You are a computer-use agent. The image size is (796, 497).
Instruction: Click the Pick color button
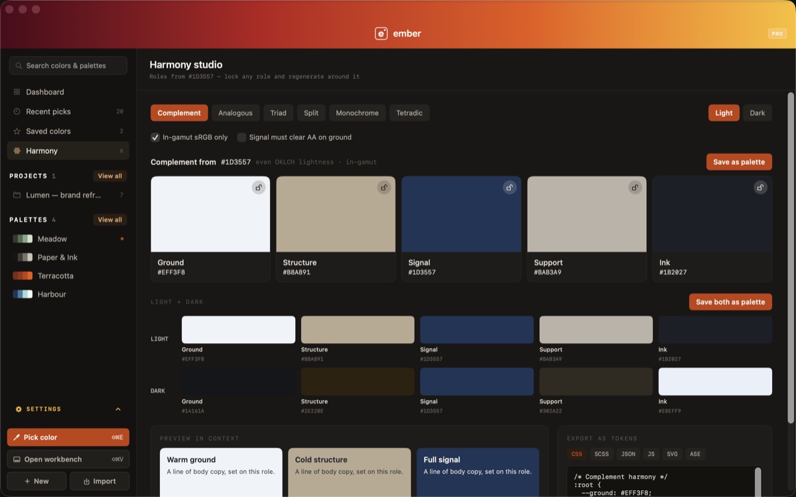click(x=68, y=437)
